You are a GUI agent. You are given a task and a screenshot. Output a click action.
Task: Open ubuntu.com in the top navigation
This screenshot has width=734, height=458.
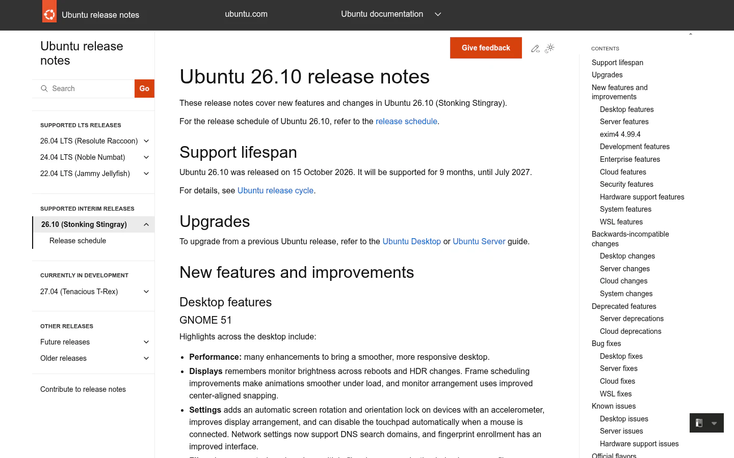[246, 14]
